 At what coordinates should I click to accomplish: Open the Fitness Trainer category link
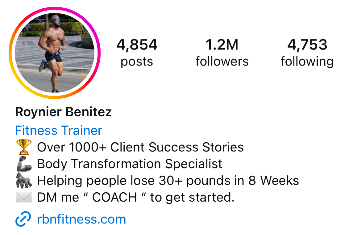59,130
